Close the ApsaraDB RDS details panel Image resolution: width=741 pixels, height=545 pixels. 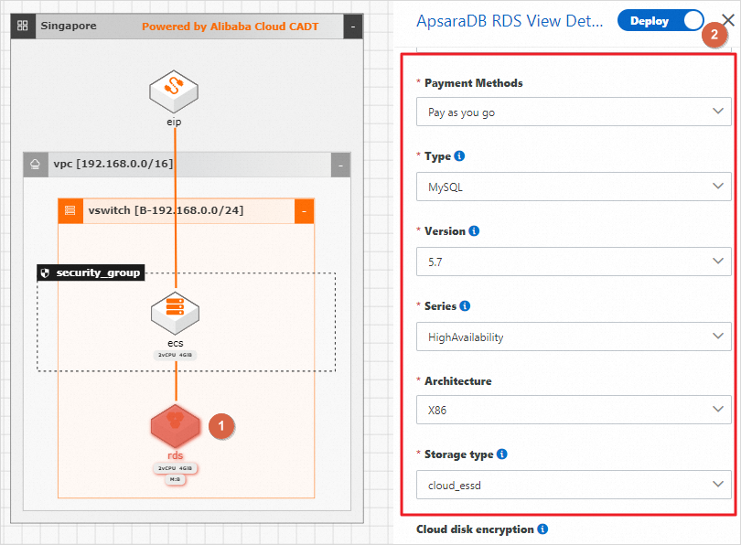[728, 20]
